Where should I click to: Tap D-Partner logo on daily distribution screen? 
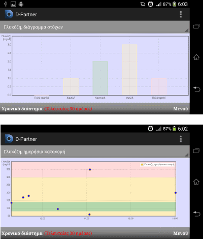9,139
